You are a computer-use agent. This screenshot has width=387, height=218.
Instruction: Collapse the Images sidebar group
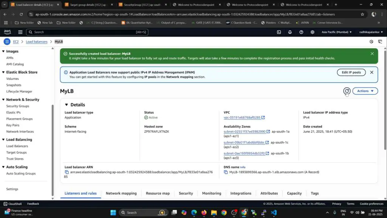(3, 51)
